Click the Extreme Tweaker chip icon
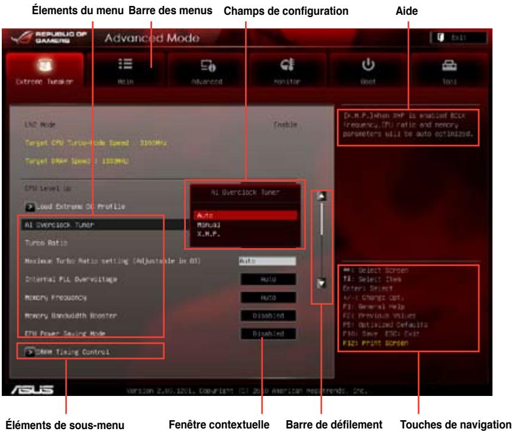 [x=44, y=65]
